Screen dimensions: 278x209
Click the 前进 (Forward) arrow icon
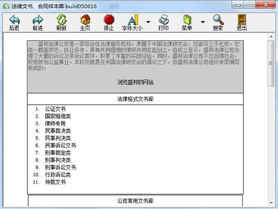[x=38, y=20]
